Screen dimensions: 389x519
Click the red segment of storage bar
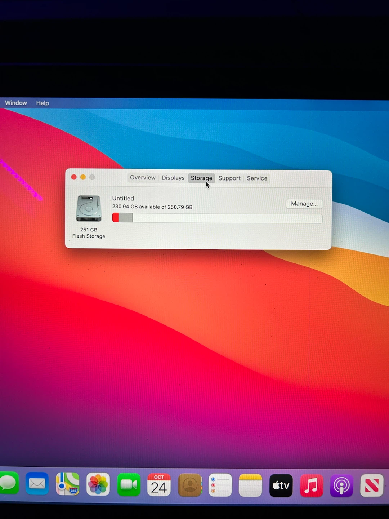(115, 217)
